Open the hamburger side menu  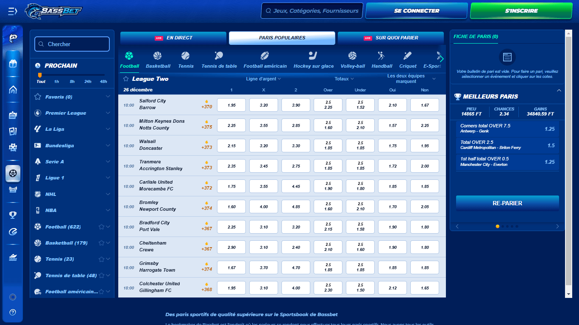[13, 11]
